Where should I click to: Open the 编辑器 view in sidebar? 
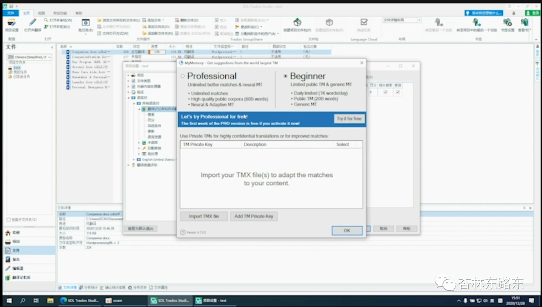(29, 268)
